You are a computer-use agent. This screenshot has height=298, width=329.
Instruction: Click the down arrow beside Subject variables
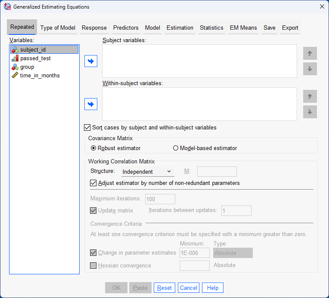tap(310, 69)
